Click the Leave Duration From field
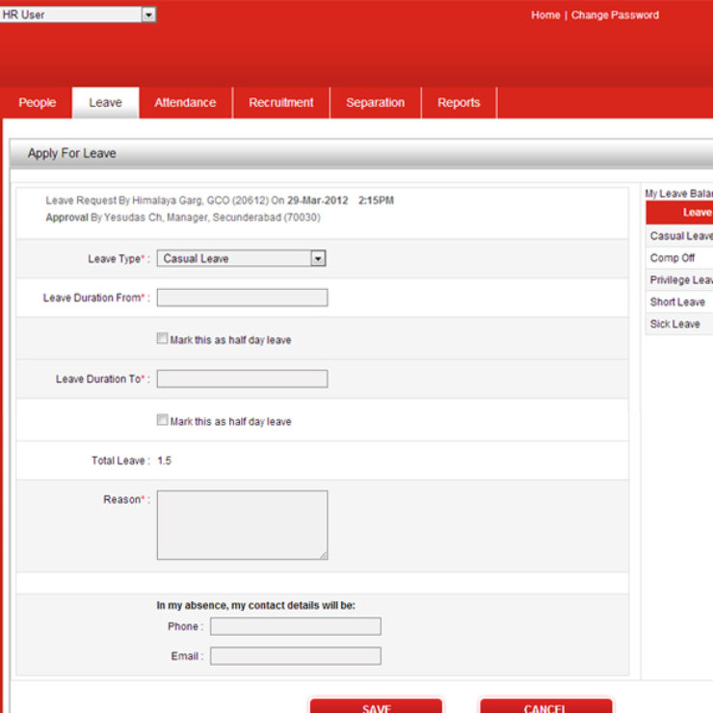Viewport: 713px width, 713px height. [242, 298]
